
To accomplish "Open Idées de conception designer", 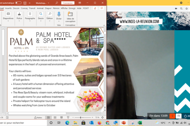I will coord(70,16).
